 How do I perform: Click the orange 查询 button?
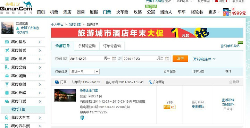click(x=180, y=59)
